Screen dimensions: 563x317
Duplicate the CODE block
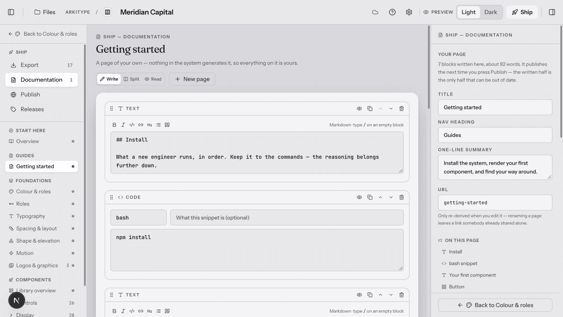tap(370, 197)
